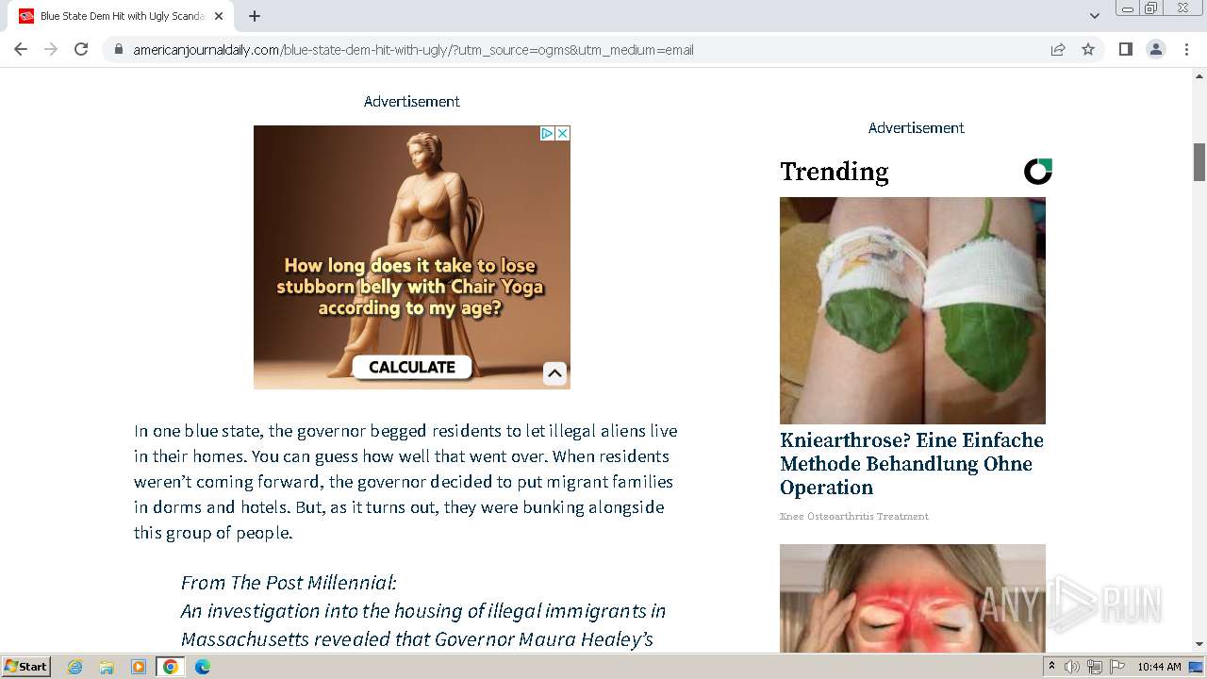The height and width of the screenshot is (679, 1207).
Task: Toggle the browser side panel
Action: pyautogui.click(x=1126, y=49)
